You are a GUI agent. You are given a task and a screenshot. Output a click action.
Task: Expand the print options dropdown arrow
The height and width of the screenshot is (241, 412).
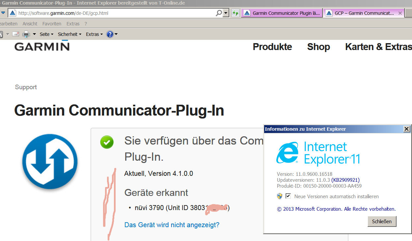point(34,34)
